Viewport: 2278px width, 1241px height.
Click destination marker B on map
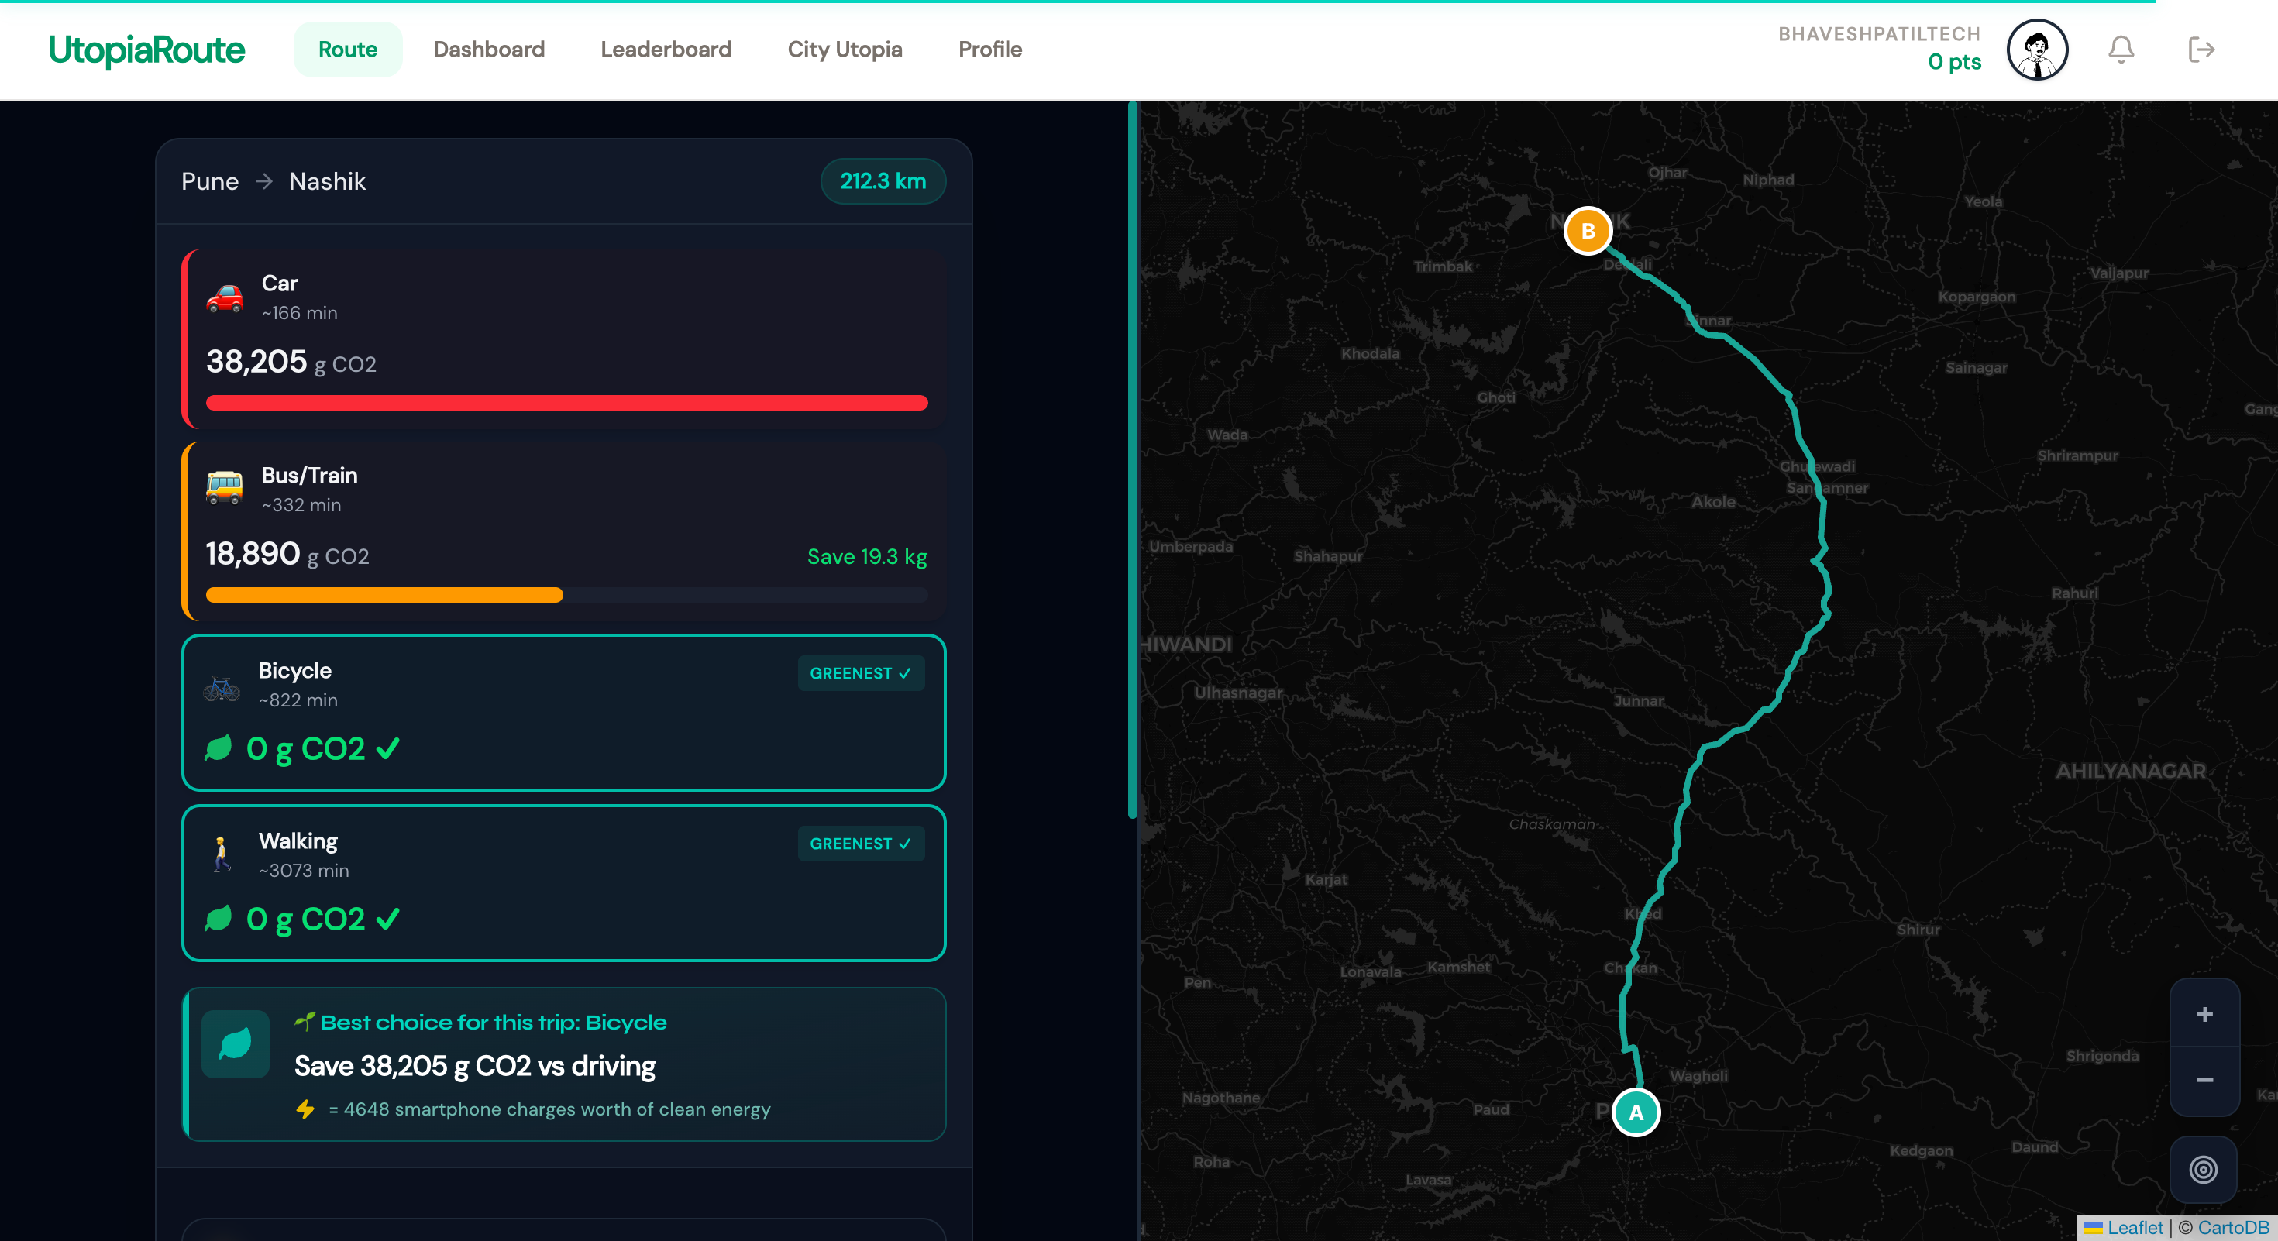click(1588, 231)
